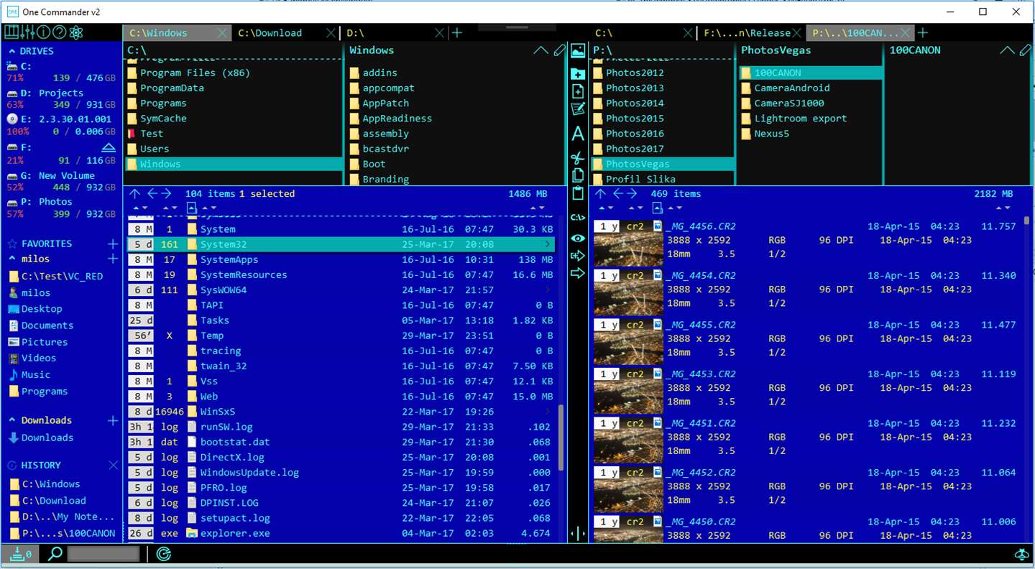Click the icon at the far right of the status bar
1035x569 pixels.
pos(1021,554)
